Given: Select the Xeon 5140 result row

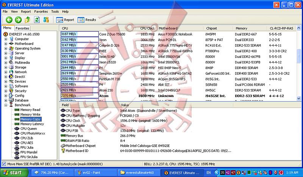Looking at the screenshot, I should coord(178,57).
